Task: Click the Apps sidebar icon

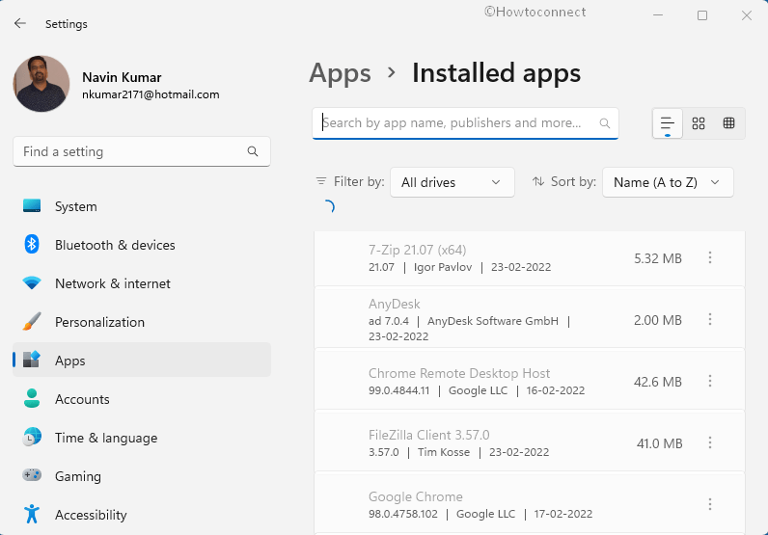Action: click(x=32, y=360)
